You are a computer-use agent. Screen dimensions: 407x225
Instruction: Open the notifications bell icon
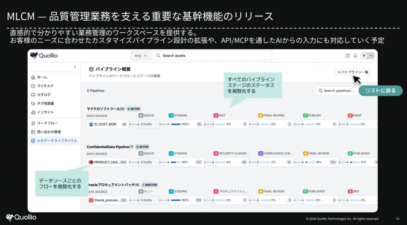355,56
